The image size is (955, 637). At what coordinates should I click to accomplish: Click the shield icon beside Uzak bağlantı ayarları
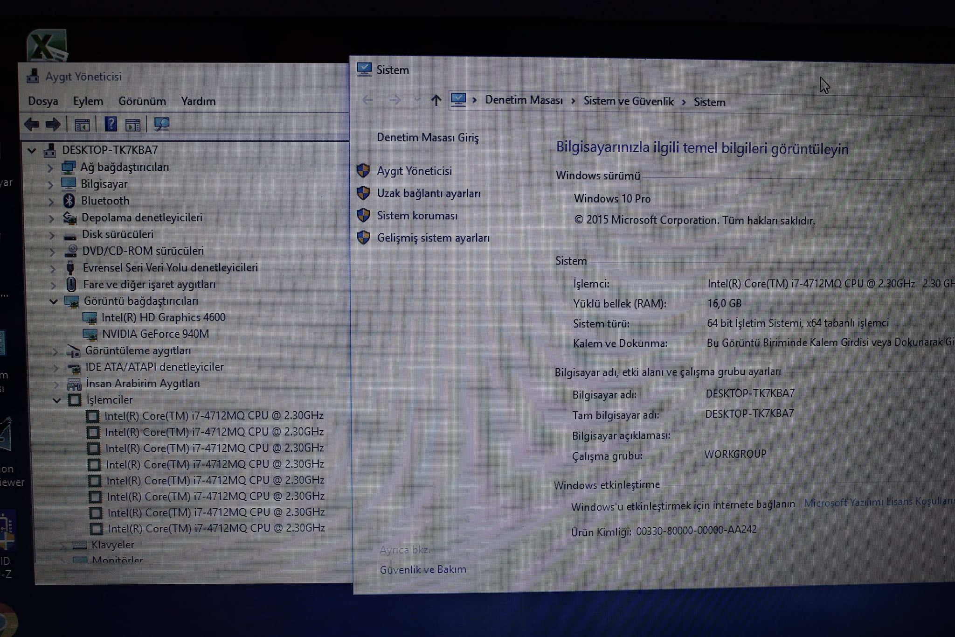point(363,193)
